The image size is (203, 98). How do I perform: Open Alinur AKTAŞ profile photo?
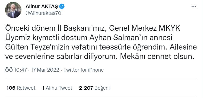click(13, 10)
